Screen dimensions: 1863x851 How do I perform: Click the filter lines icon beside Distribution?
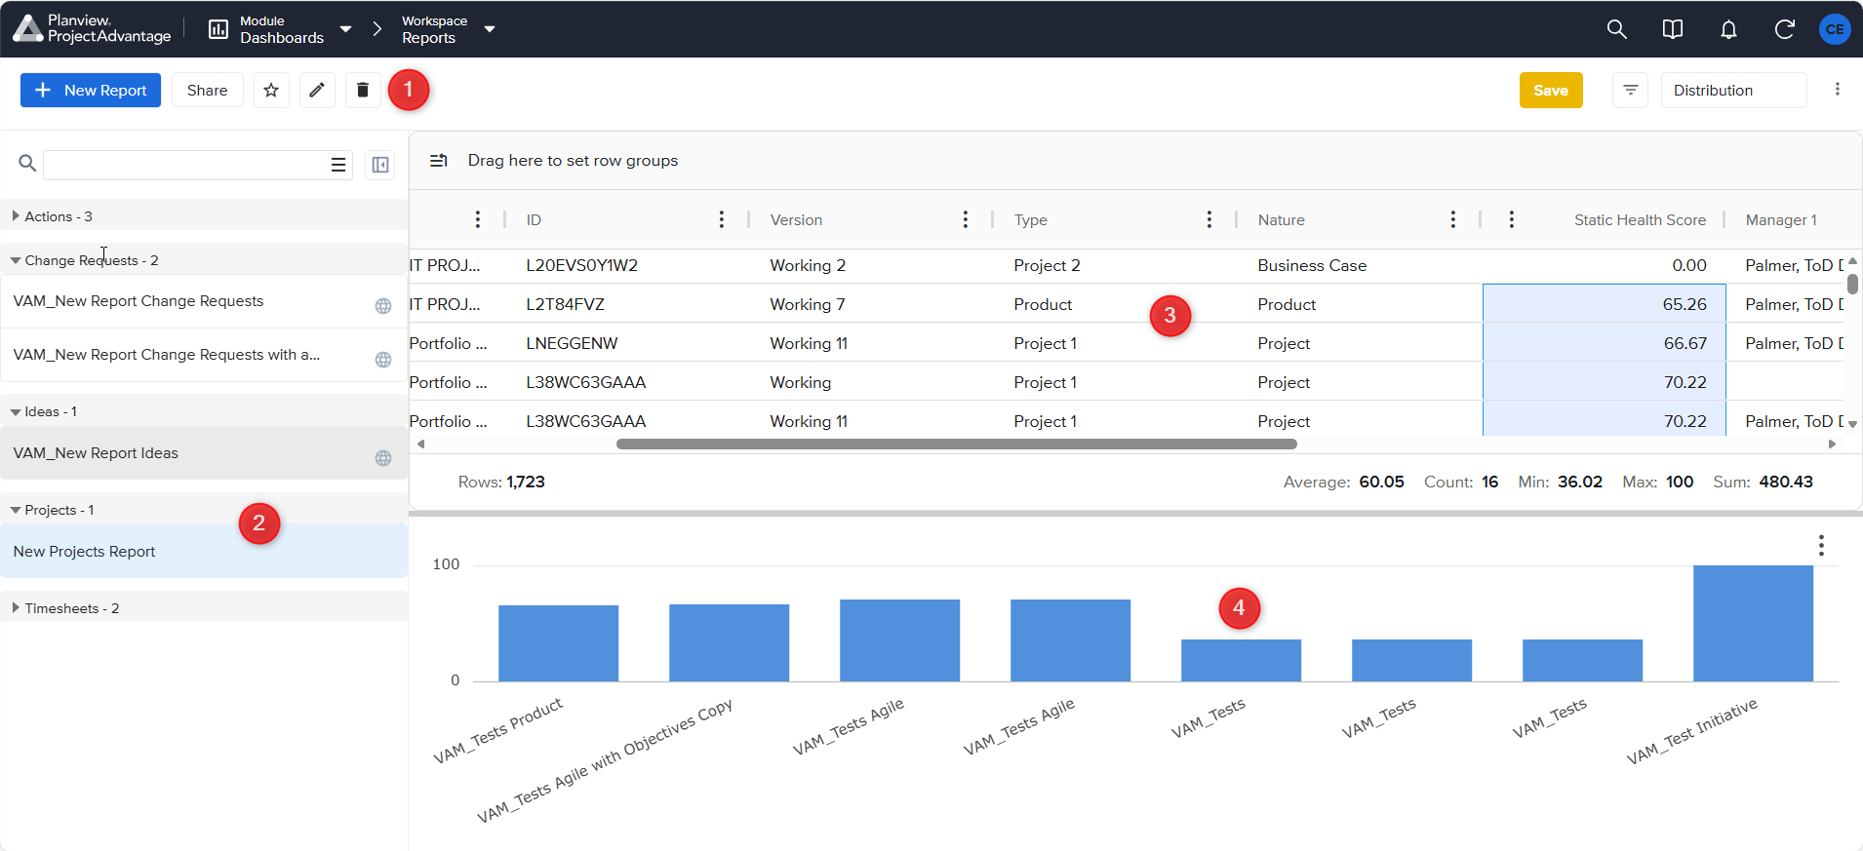[1630, 91]
